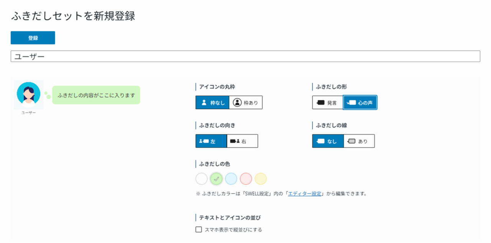Click the green preview speech bubble
Screen dimensions: 491x243
(96, 95)
